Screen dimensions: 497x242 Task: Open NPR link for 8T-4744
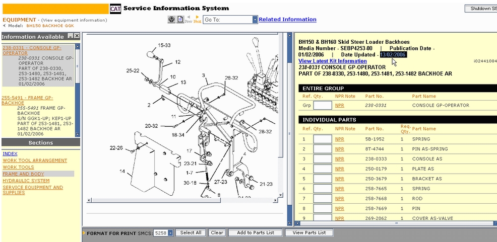(x=339, y=149)
